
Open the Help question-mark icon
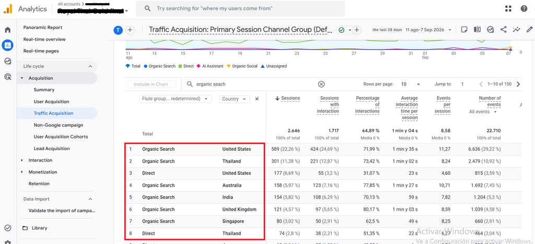pyautogui.click(x=524, y=8)
